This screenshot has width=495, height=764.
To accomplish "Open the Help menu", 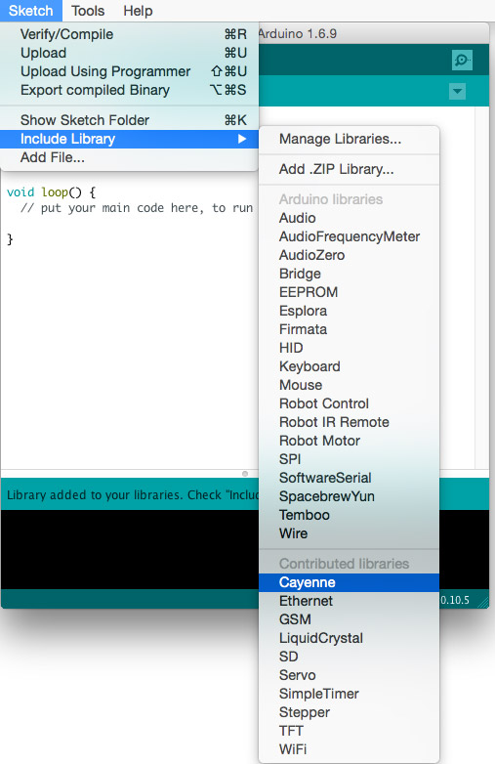I will point(138,10).
